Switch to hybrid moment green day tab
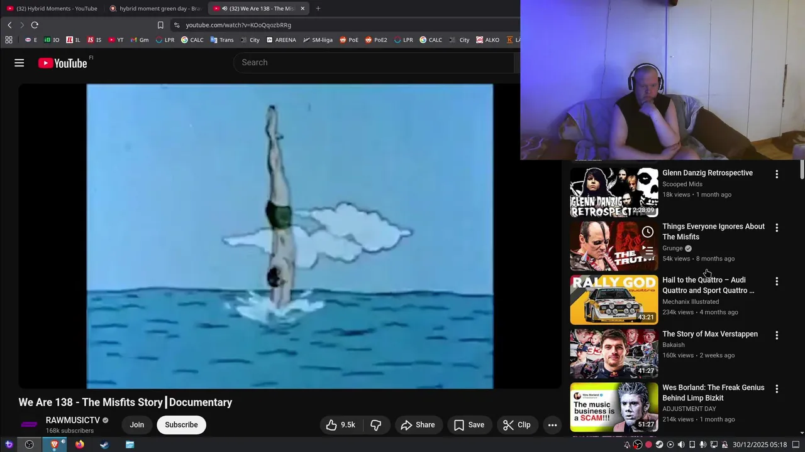Screen dimensions: 805x452 tap(155, 8)
